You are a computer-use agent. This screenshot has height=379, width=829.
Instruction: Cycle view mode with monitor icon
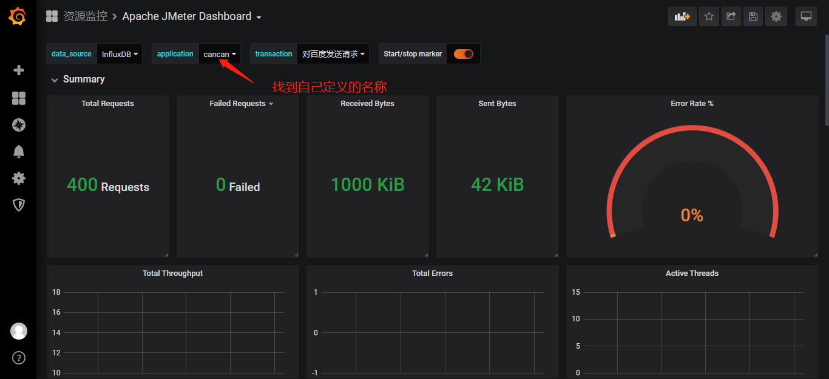tap(806, 17)
